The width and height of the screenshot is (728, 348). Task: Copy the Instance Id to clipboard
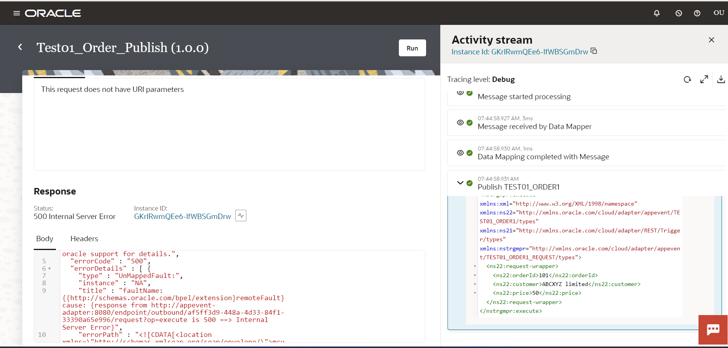point(594,51)
